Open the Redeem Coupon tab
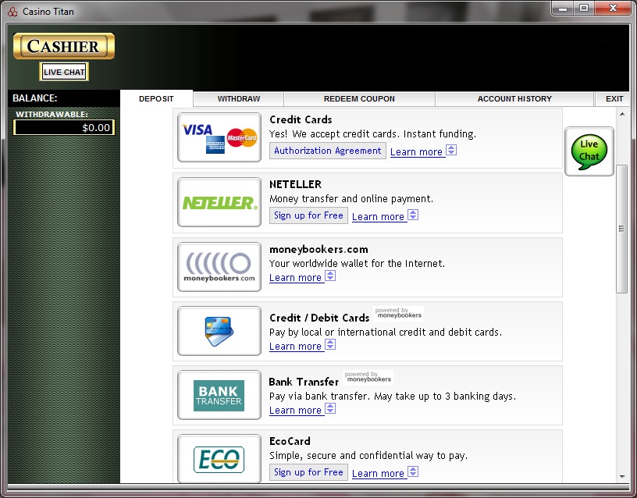 pos(359,99)
